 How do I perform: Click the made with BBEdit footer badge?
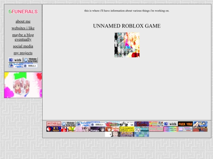(x=98, y=124)
